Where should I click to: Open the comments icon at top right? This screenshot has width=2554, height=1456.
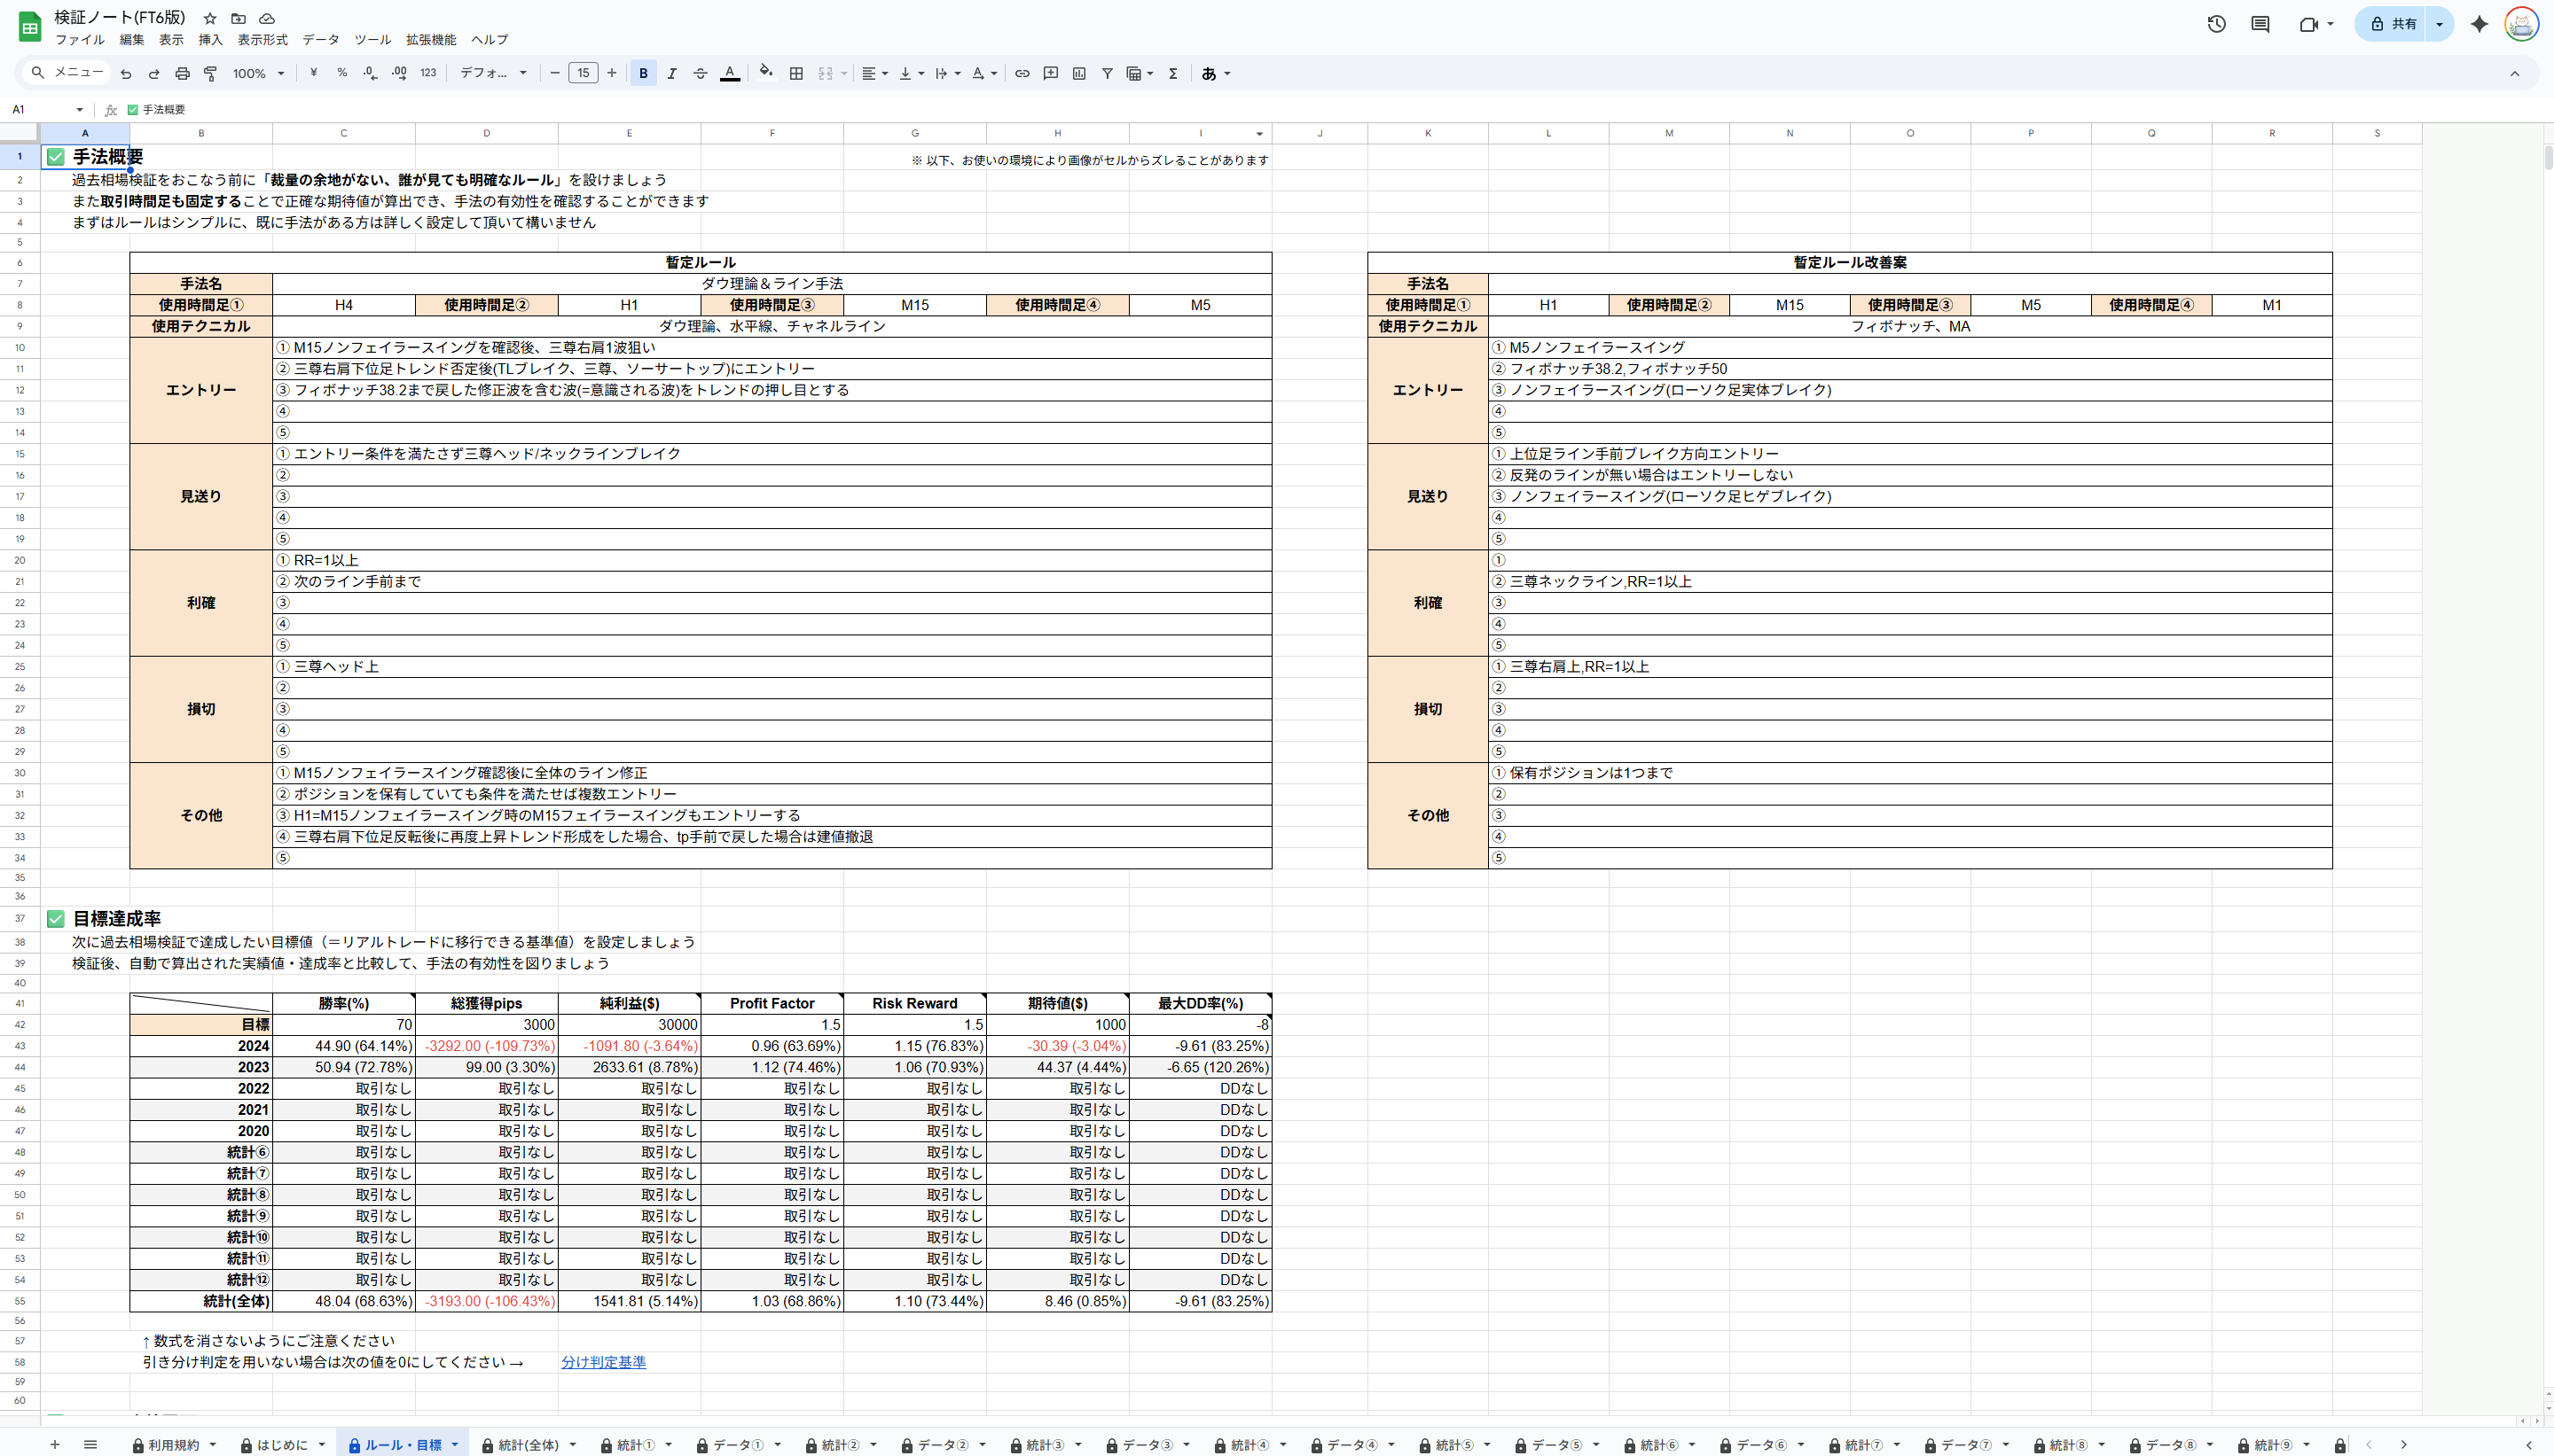[2260, 24]
